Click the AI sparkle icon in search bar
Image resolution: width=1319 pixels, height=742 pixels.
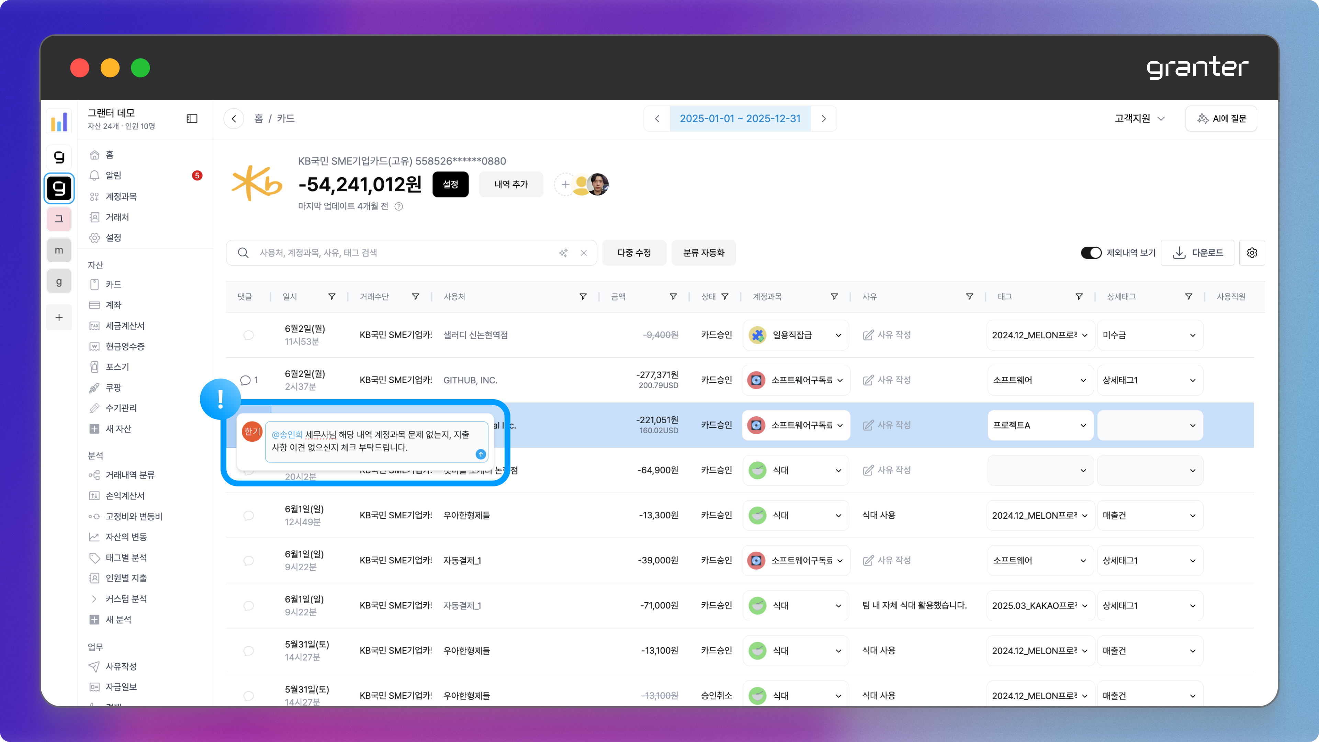click(563, 252)
